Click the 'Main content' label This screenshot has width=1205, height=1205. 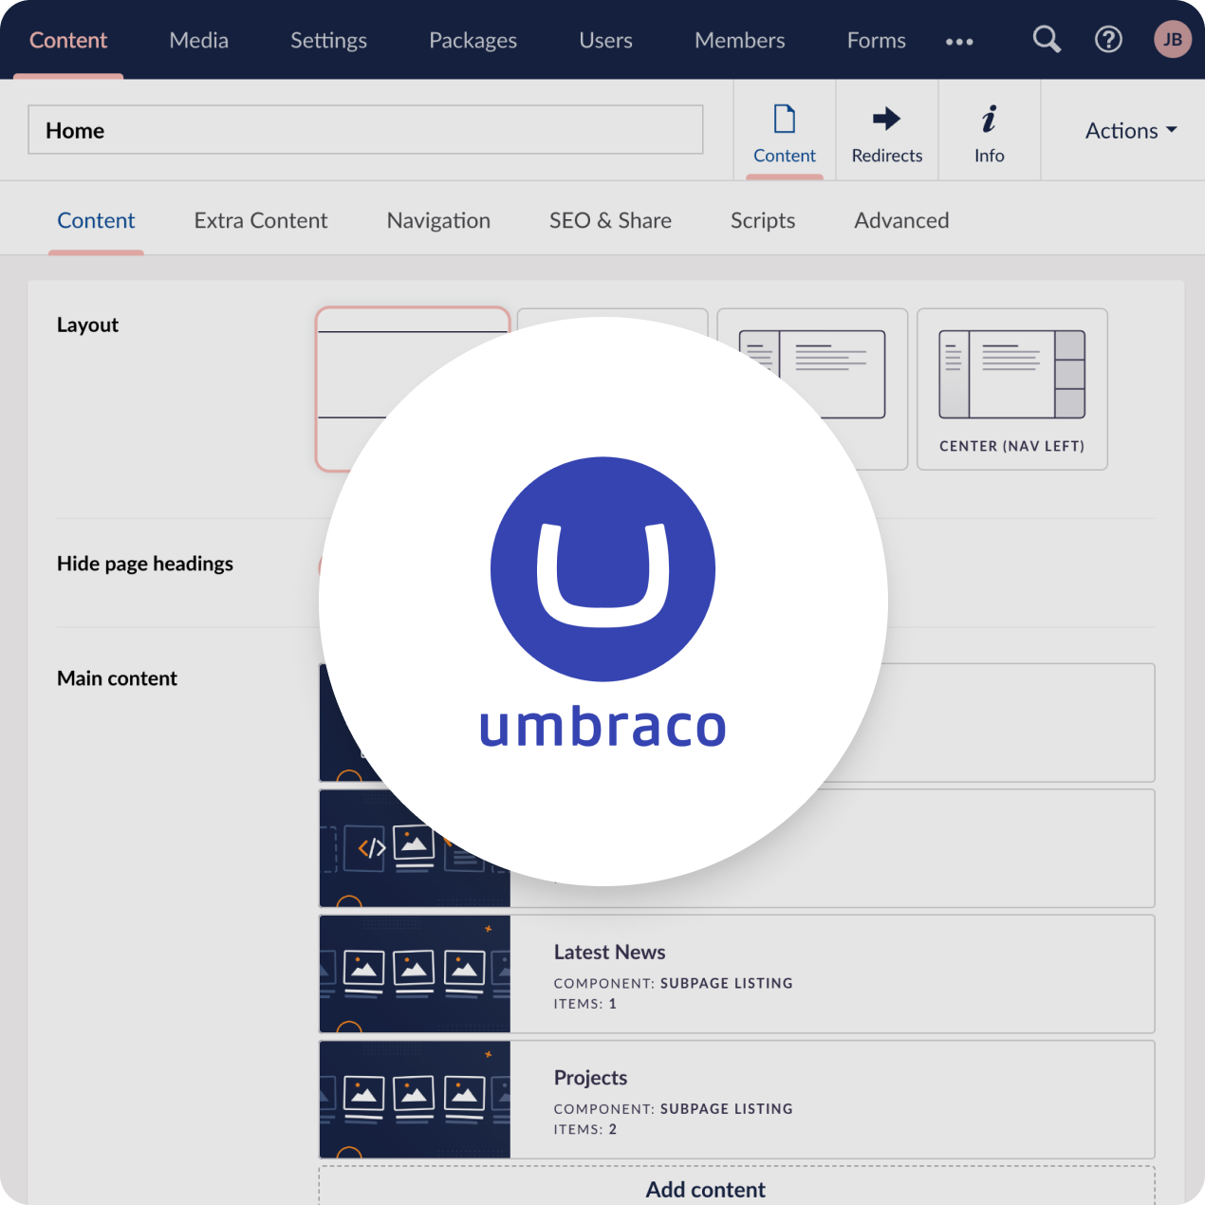[x=117, y=678]
